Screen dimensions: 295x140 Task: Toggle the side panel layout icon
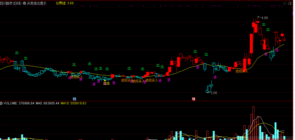(290, 3)
